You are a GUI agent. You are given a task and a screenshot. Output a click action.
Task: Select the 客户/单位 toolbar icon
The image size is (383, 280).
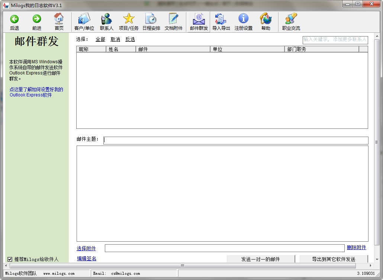pyautogui.click(x=84, y=21)
